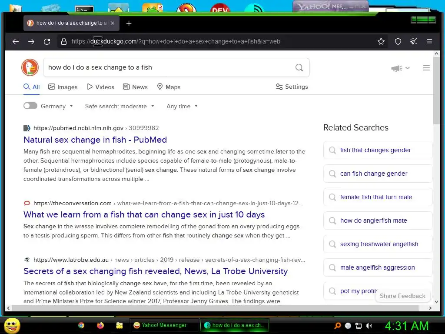
Task: Open the search Settings menu
Action: (x=292, y=87)
